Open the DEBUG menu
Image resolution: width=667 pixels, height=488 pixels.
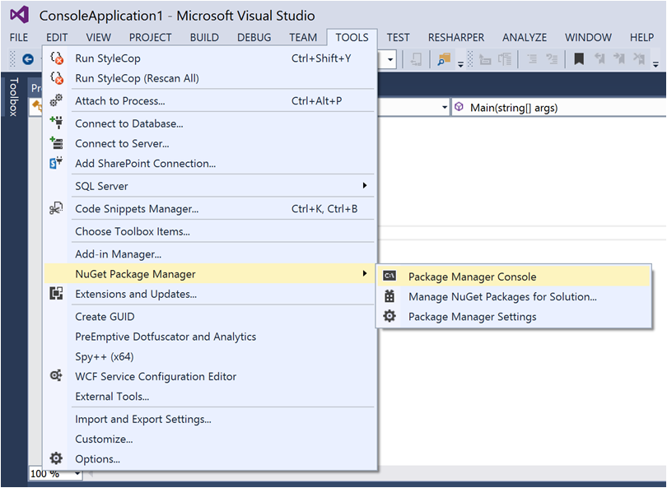tap(254, 37)
